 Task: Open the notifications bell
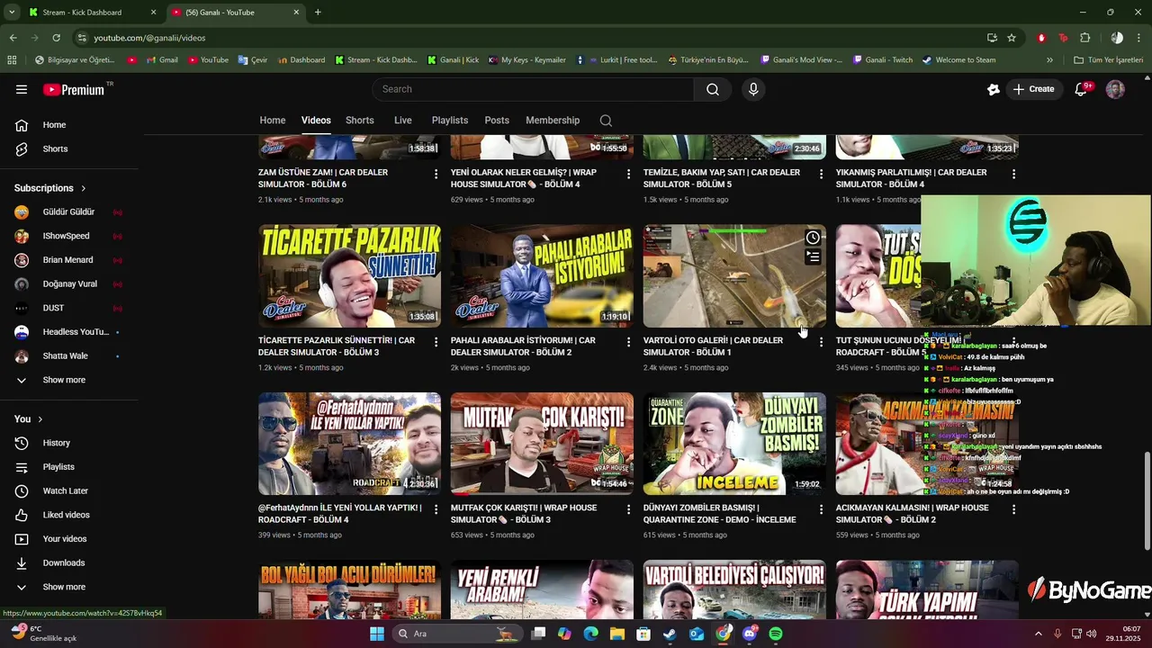(1082, 89)
